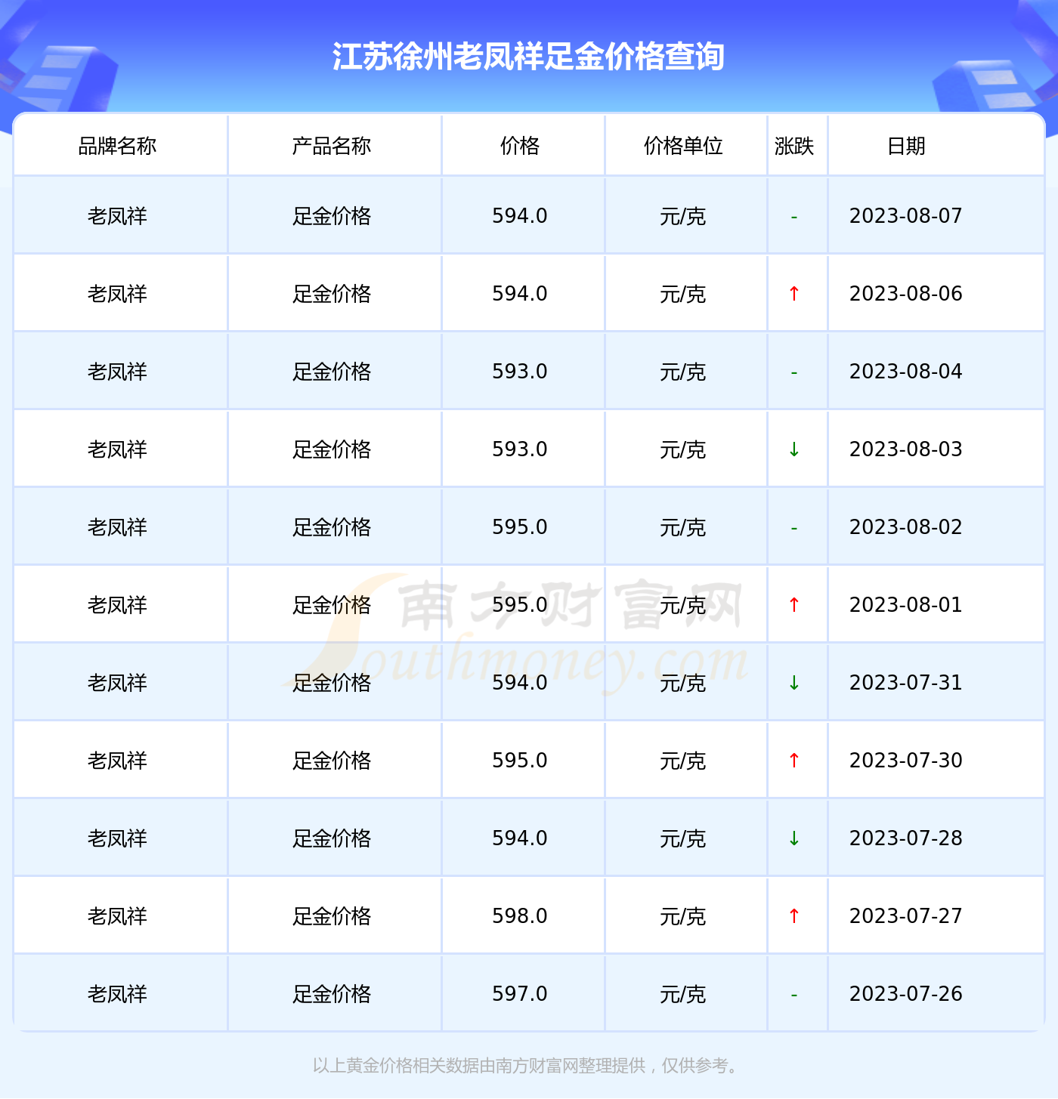
Task: Click 老凤祥 brand in the 2023-07-31 row
Action: (117, 684)
